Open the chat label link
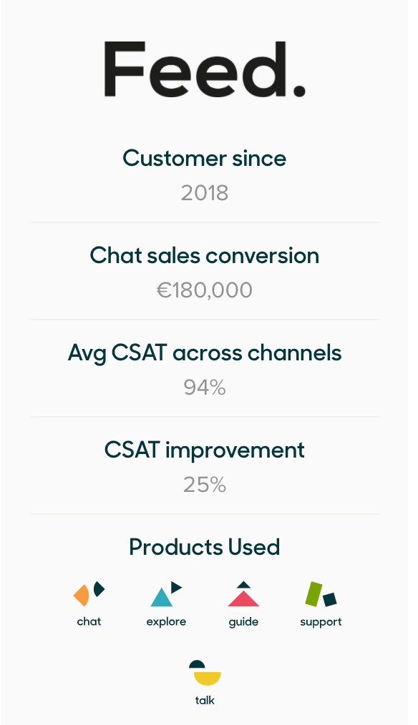The height and width of the screenshot is (725, 418). pyautogui.click(x=89, y=621)
